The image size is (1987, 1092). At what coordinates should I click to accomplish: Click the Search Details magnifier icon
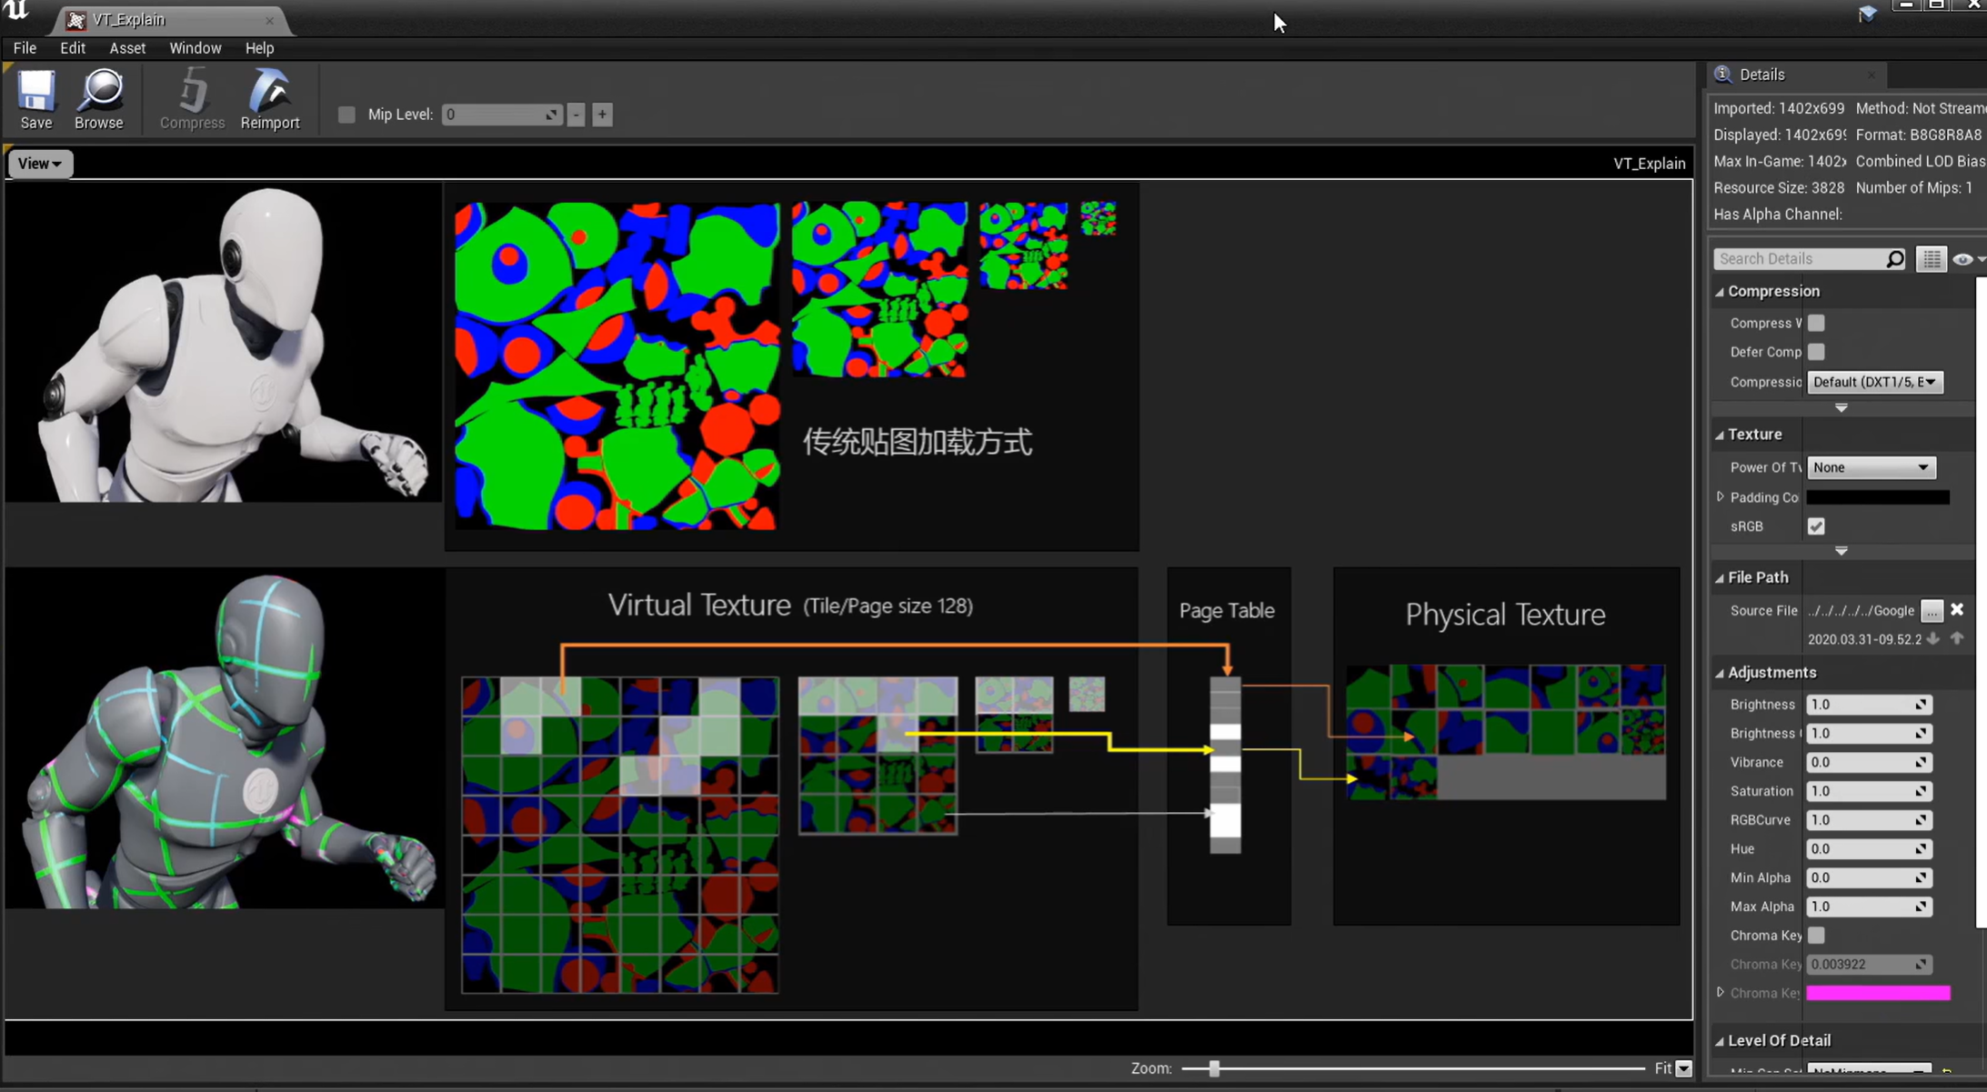(1895, 259)
